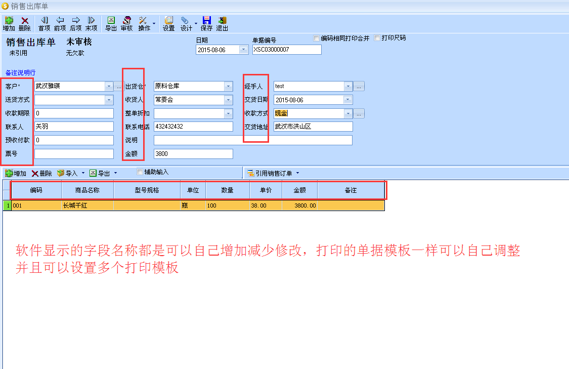Click the 备注 column header
Viewport: 569px width, 369px height.
point(351,190)
